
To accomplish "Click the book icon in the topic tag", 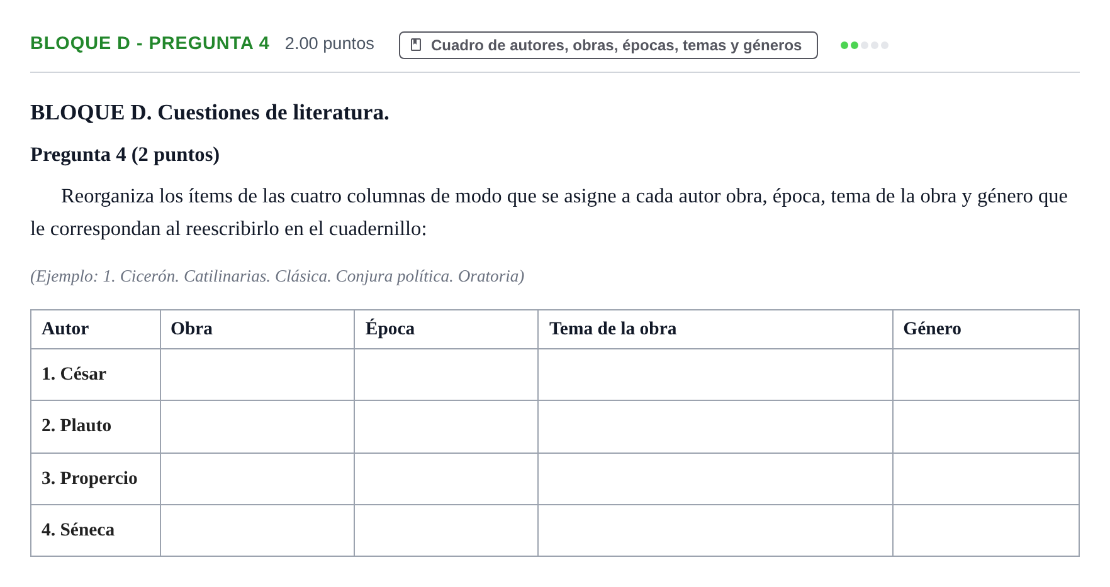I will (x=415, y=45).
